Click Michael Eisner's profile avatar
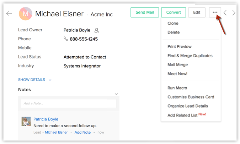This screenshot has width=240, height=144. click(25, 14)
